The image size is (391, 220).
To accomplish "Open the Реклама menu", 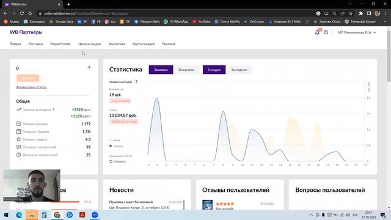I will click(169, 44).
